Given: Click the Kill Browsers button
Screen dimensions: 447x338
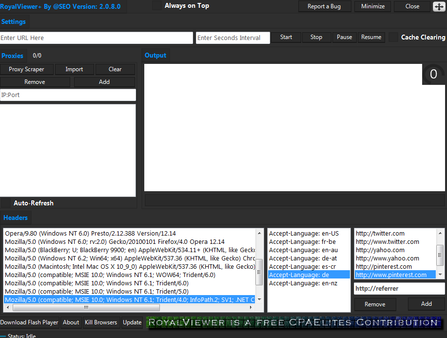Looking at the screenshot, I should tap(101, 322).
